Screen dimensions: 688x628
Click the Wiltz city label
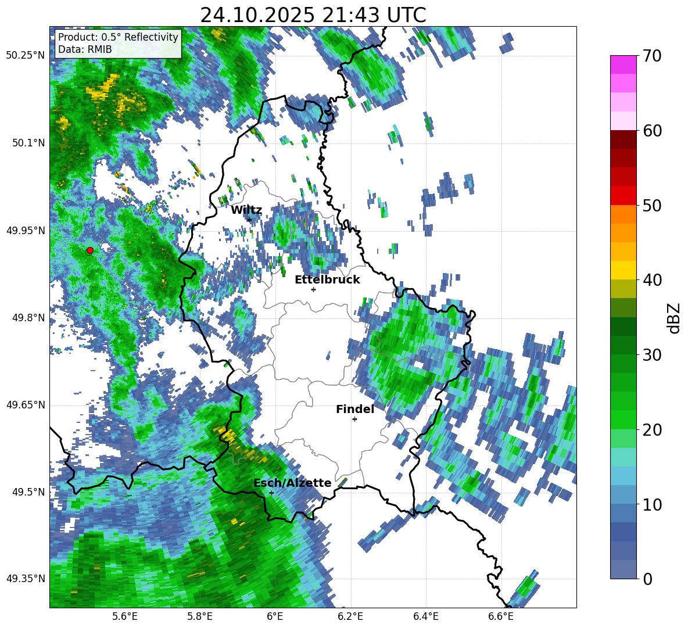point(246,210)
